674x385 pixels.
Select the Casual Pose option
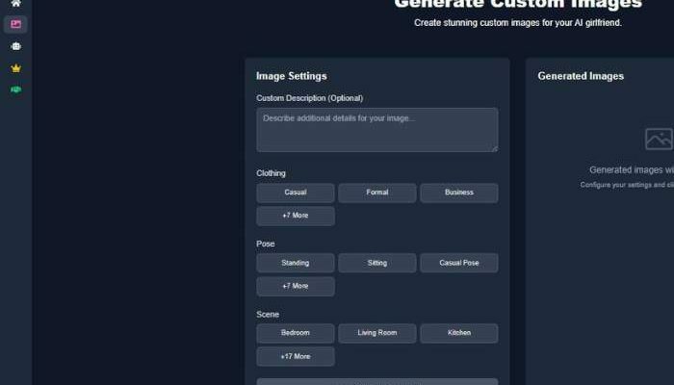459,263
